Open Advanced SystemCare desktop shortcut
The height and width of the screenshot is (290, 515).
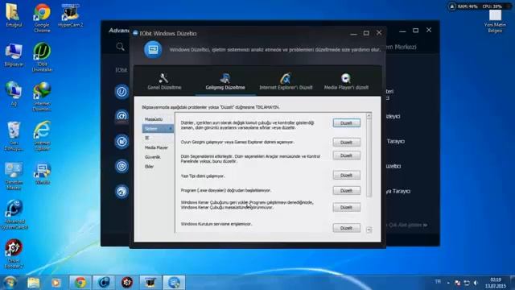[x=14, y=214]
